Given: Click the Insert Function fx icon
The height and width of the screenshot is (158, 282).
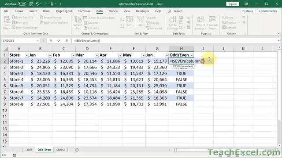Looking at the screenshot, I should [67, 41].
